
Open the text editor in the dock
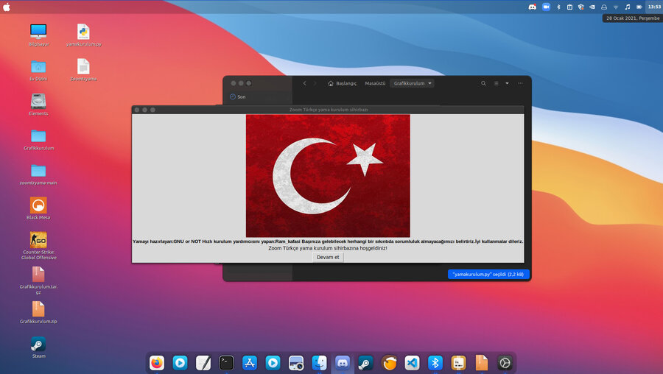pos(203,363)
